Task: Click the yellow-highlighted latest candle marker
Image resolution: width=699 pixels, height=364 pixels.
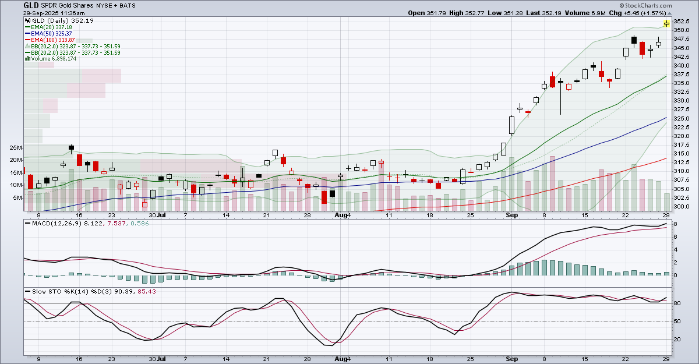Action: tap(666, 23)
